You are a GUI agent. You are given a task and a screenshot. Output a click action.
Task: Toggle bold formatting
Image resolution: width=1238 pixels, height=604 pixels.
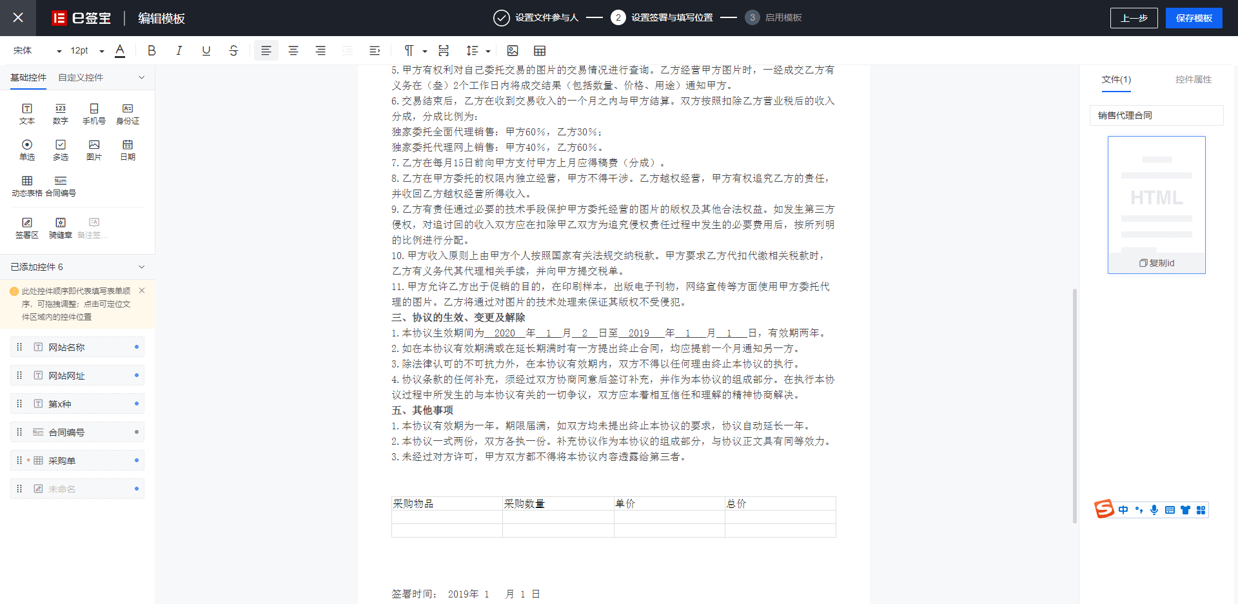[152, 50]
